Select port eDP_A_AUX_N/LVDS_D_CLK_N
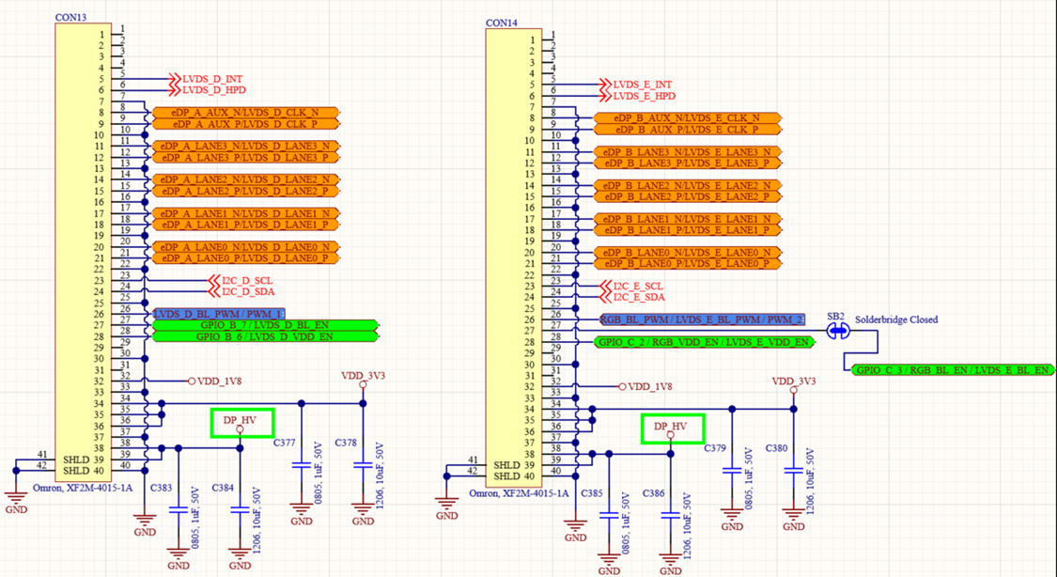Image resolution: width=1057 pixels, height=577 pixels. 246,113
